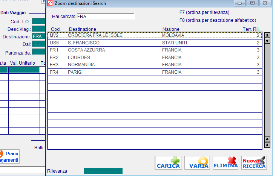Click the Zoom destinazioni Search window icon
Image resolution: width=273 pixels, height=176 pixels.
(x=50, y=3)
